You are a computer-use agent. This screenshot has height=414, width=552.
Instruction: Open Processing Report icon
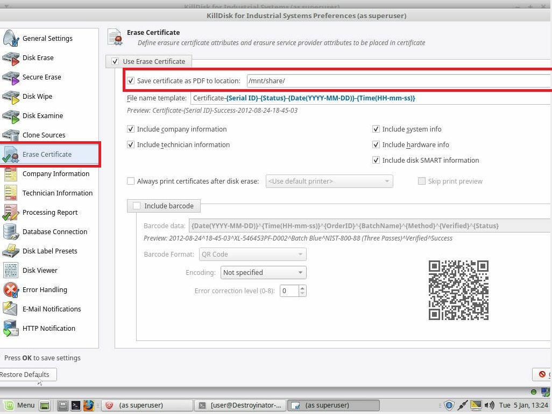pyautogui.click(x=11, y=213)
